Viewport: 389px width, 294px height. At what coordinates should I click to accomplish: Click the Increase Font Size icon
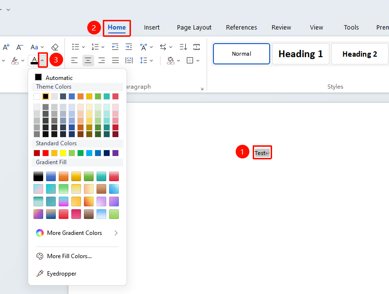[x=6, y=47]
